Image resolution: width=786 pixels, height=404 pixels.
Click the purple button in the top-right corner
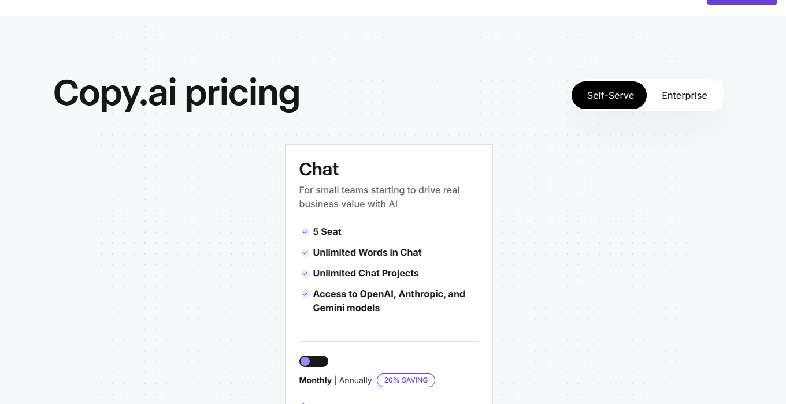pos(741,2)
